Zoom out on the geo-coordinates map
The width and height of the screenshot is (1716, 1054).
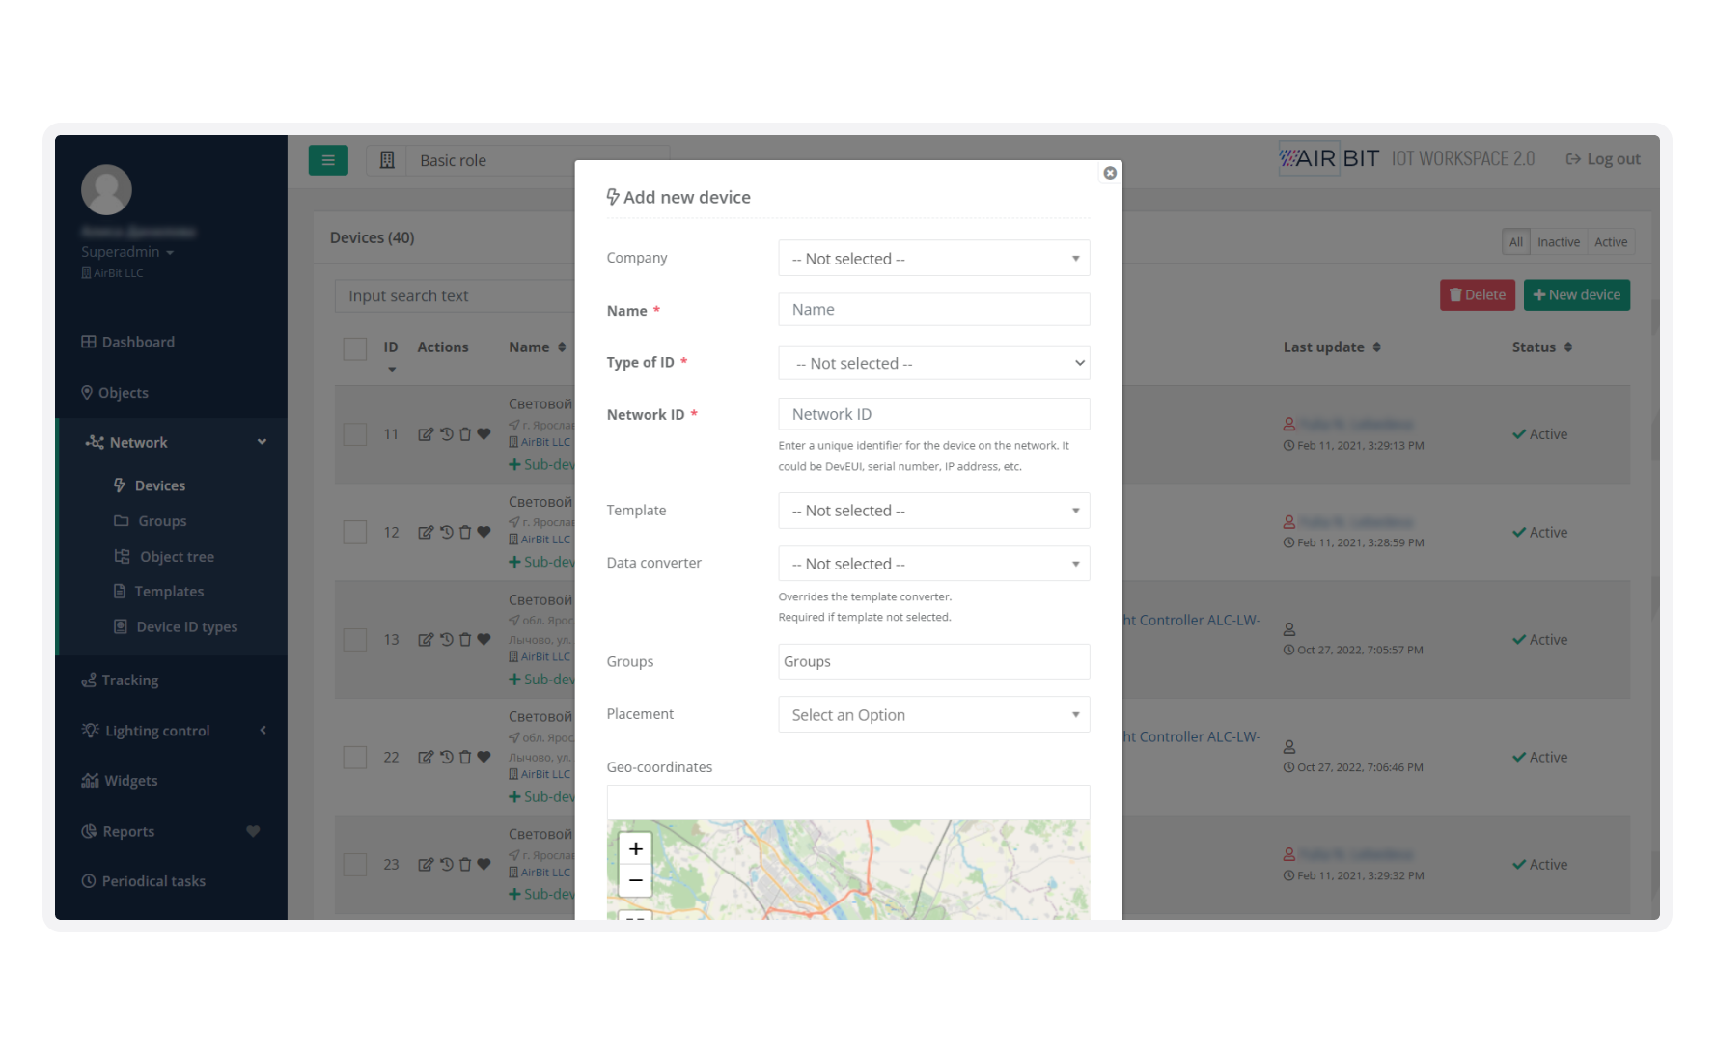[x=635, y=880]
